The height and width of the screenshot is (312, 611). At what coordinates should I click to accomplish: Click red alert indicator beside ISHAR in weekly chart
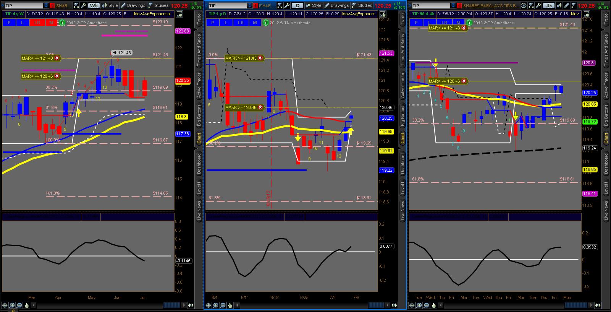click(x=52, y=6)
